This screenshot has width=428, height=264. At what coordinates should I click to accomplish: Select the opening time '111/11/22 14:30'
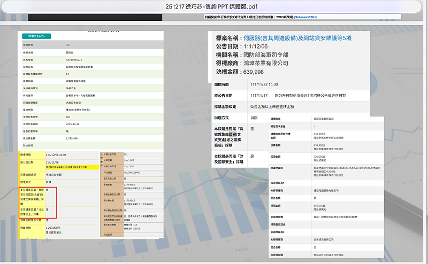point(264,84)
